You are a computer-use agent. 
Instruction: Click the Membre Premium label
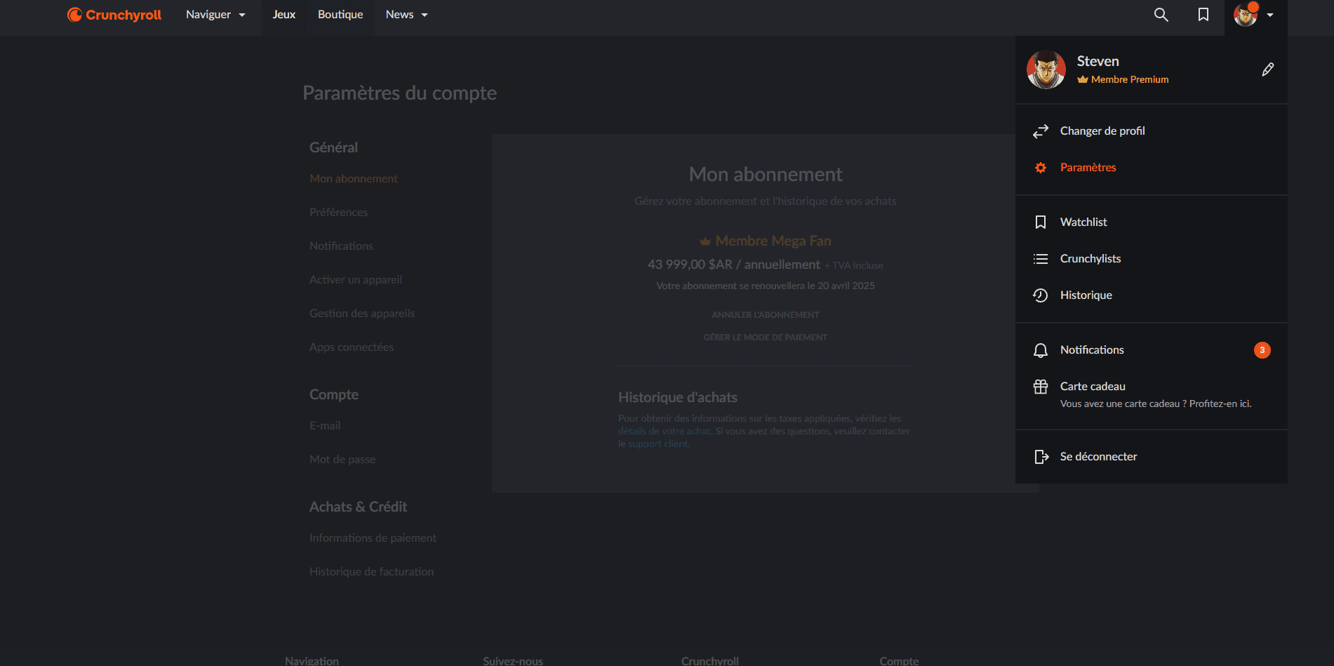1130,80
